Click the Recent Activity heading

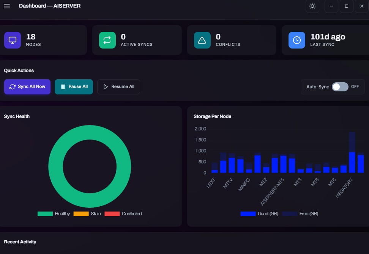pos(20,242)
